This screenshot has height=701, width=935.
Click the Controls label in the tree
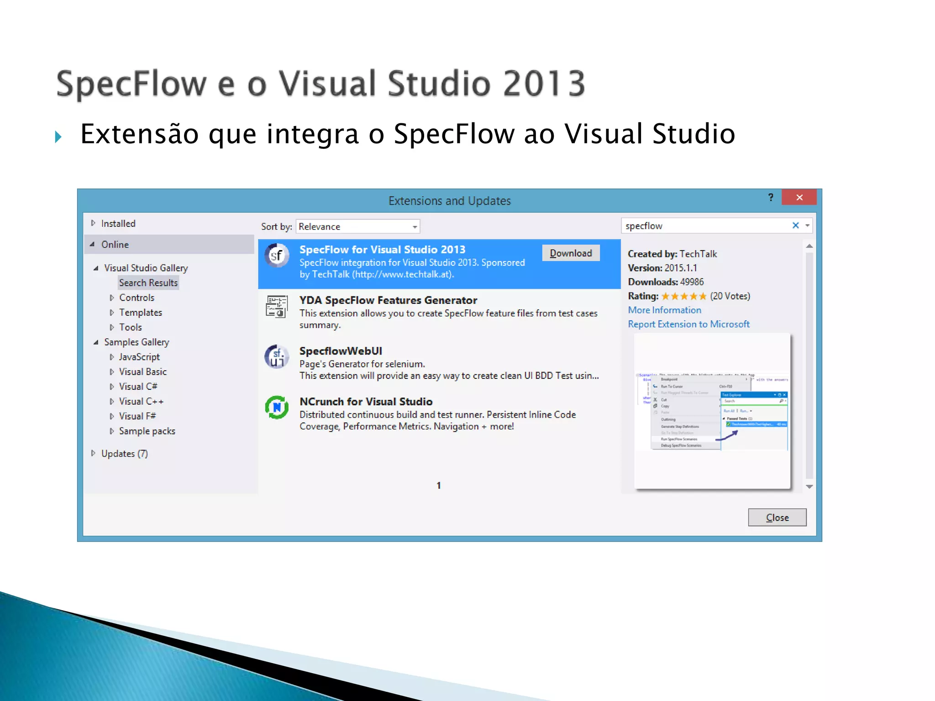(x=137, y=298)
